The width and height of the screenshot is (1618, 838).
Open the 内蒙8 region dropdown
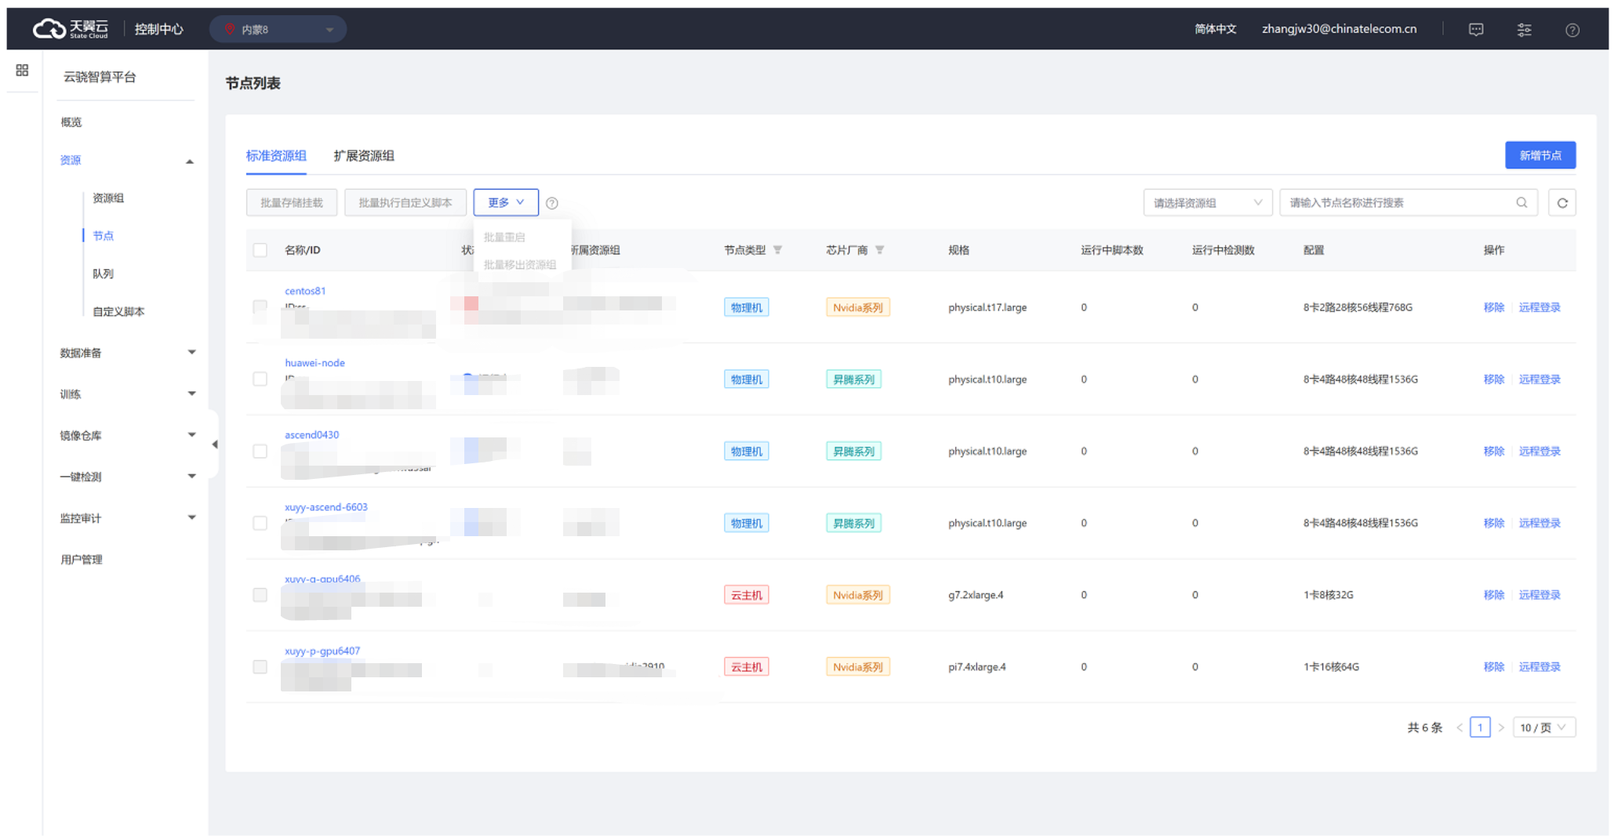278,29
